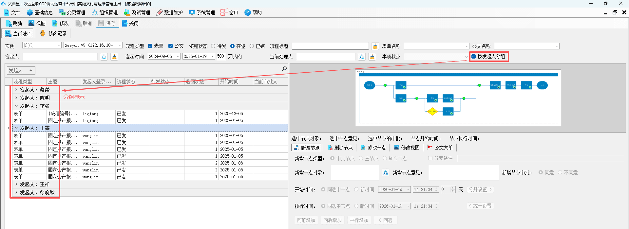This screenshot has width=629, height=229.
Task: Click the 刷新 refresh toolbar icon
Action: point(9,23)
